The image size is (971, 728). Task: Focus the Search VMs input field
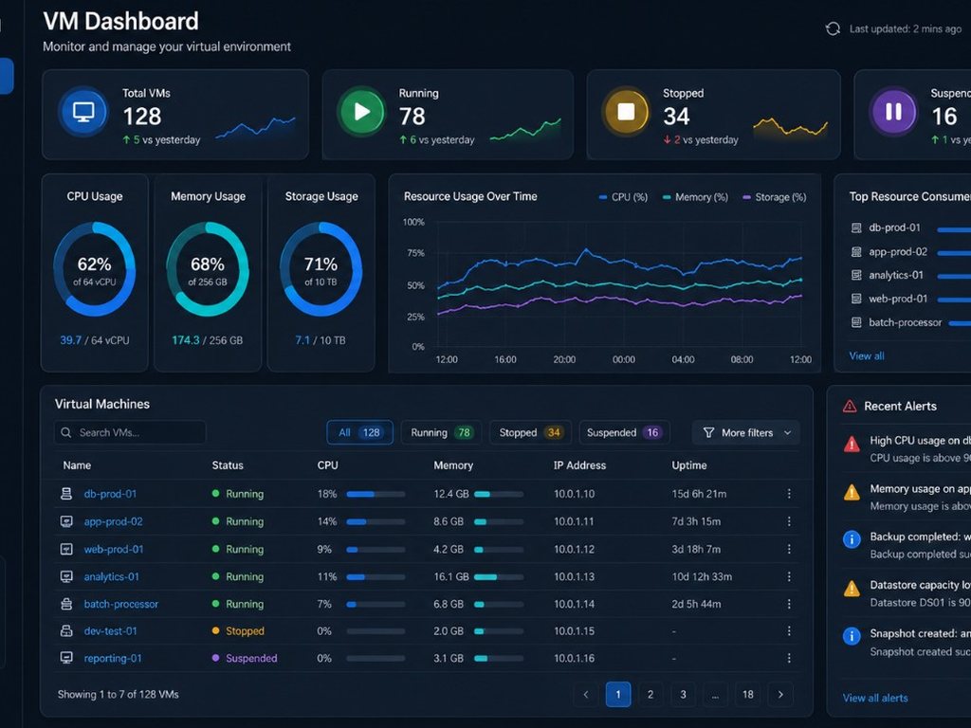[130, 432]
